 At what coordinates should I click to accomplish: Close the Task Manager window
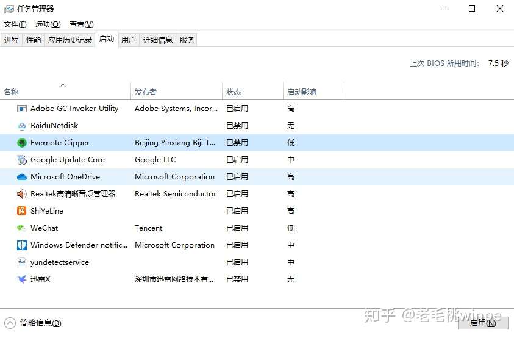pos(499,9)
